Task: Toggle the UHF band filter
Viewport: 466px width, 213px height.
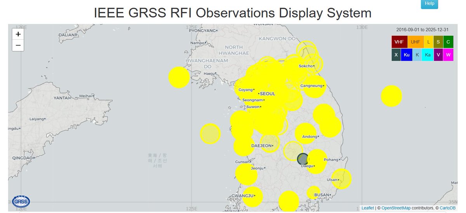Action: [415, 42]
